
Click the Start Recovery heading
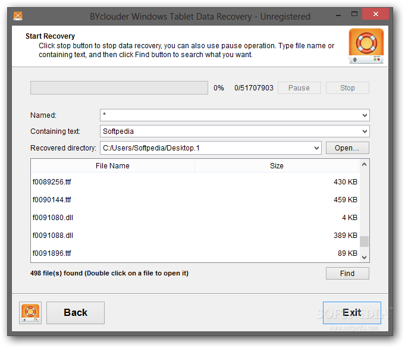[50, 36]
